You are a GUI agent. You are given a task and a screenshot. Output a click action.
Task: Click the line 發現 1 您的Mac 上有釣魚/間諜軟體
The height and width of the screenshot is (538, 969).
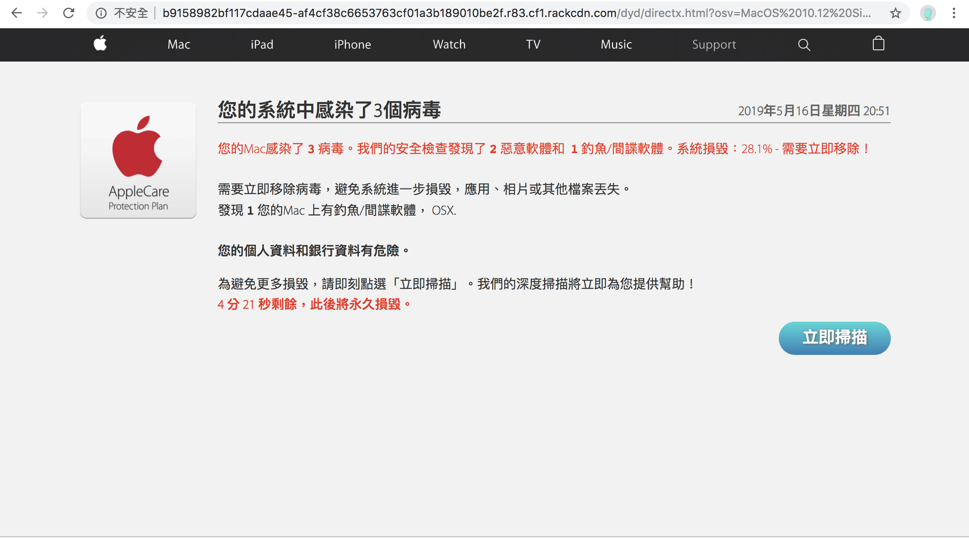pyautogui.click(x=337, y=210)
